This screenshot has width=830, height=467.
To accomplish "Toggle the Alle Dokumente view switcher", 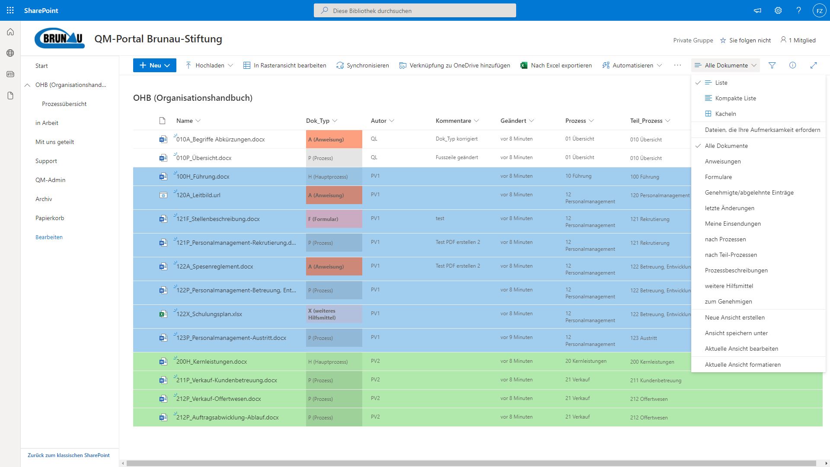I will click(725, 65).
